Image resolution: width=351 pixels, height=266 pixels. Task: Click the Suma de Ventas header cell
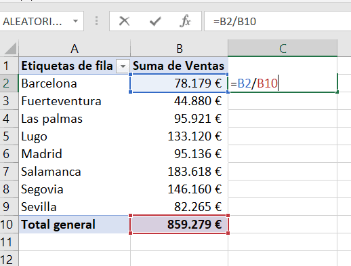point(179,66)
